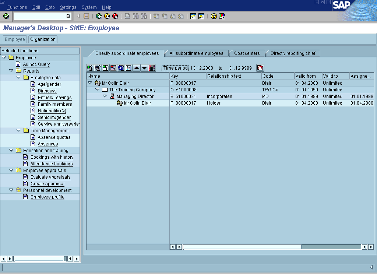Open the Help menu
Viewport: 377px width, 274px height.
(106, 7)
